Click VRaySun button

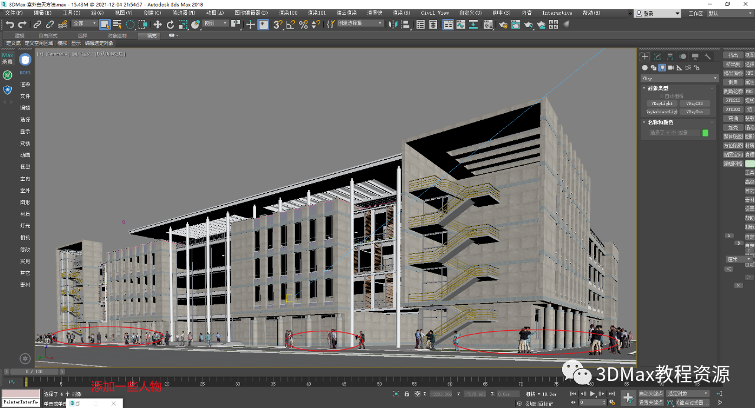point(694,112)
